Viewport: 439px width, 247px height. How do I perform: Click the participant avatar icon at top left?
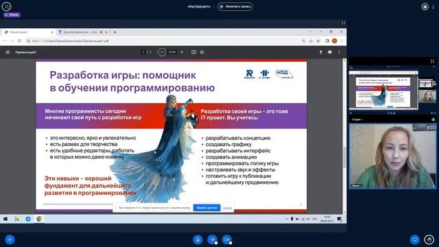tap(6, 6)
